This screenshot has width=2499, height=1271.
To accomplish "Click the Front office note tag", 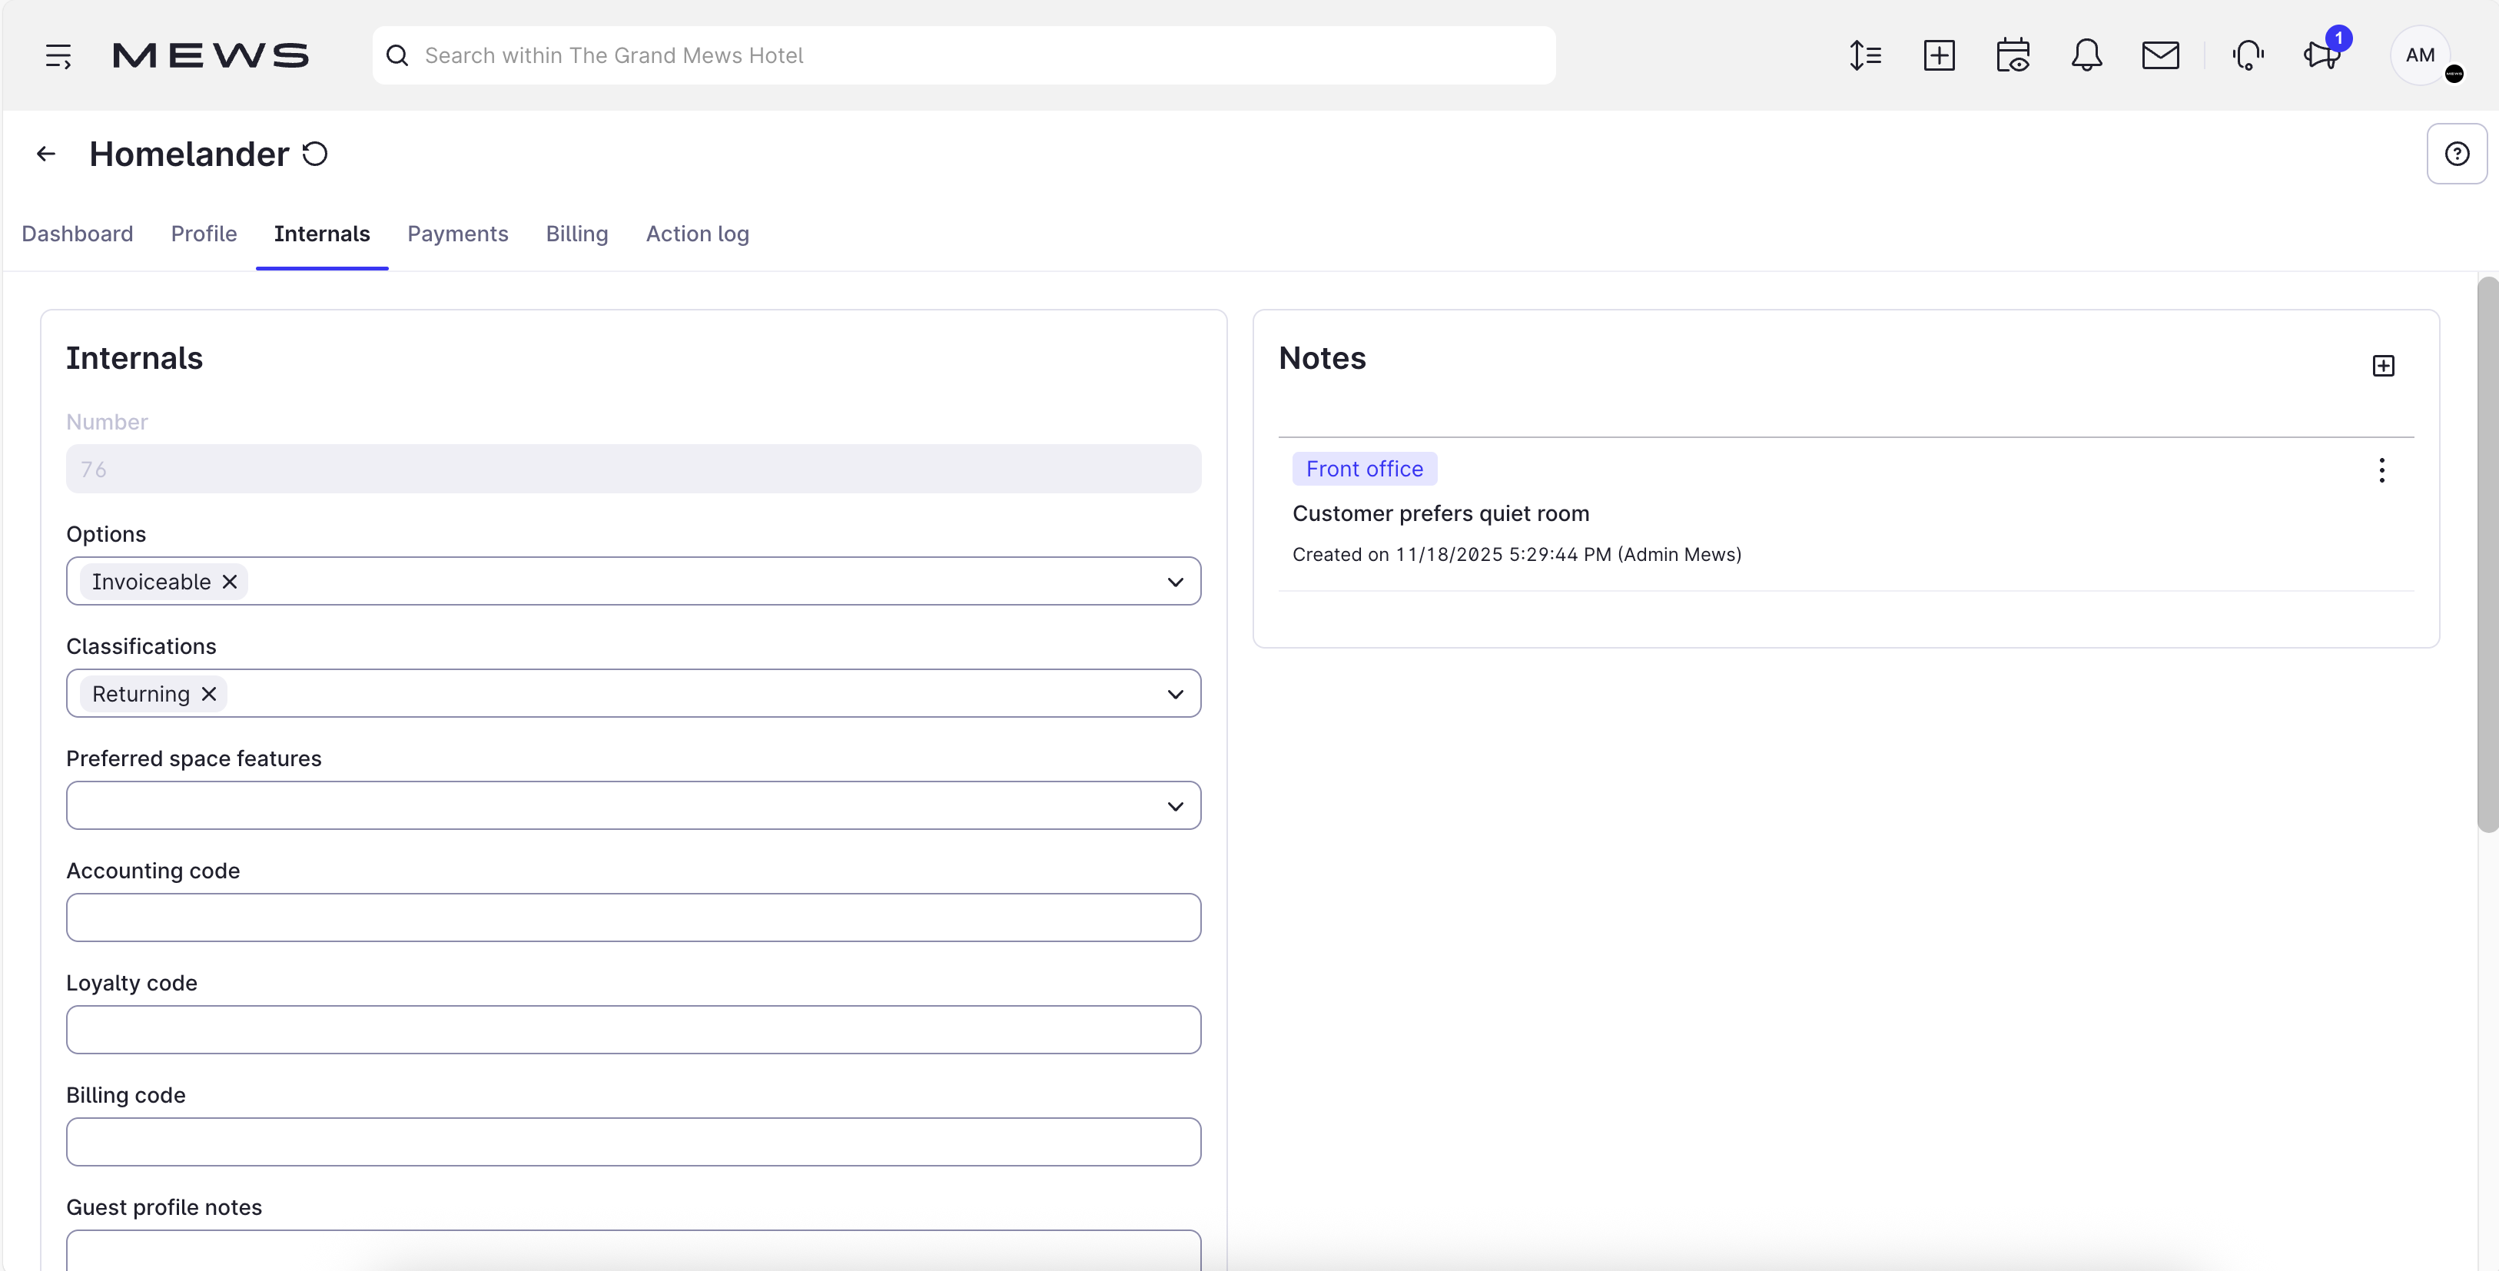I will [x=1364, y=469].
